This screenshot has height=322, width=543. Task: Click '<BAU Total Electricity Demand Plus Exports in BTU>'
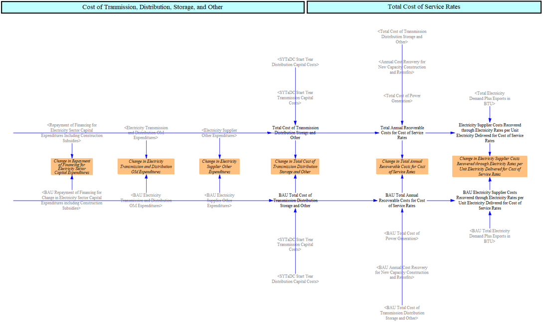490,236
